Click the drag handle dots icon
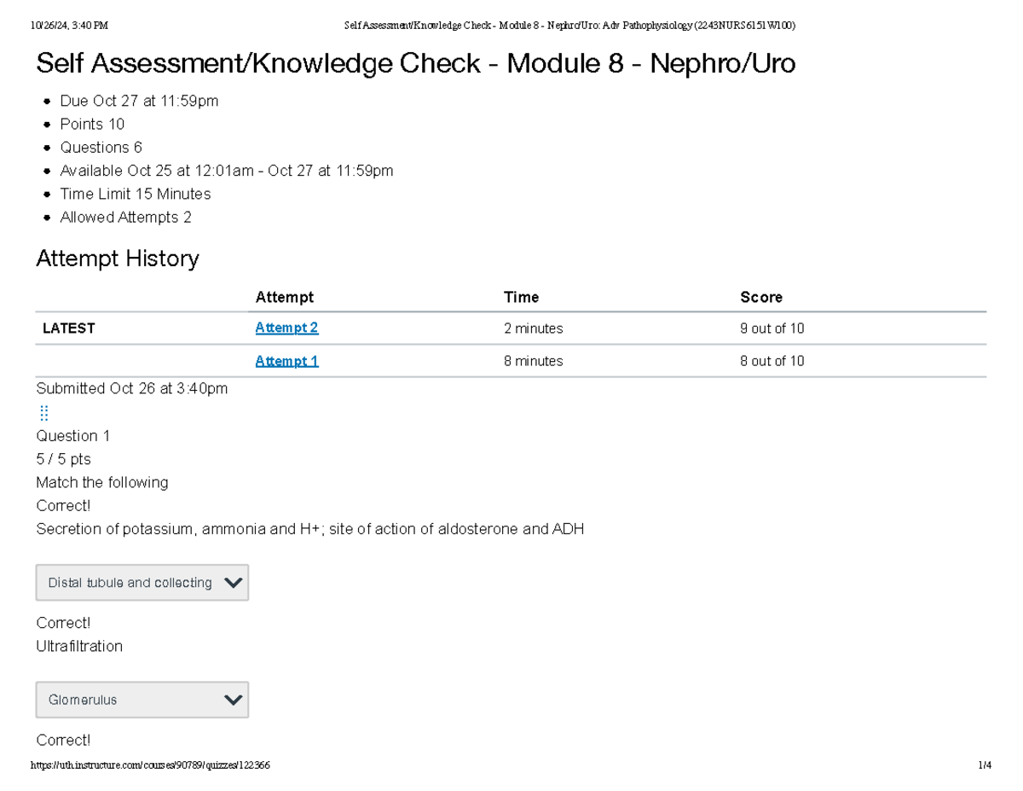Image resolution: width=1023 pixels, height=791 pixels. (x=43, y=412)
